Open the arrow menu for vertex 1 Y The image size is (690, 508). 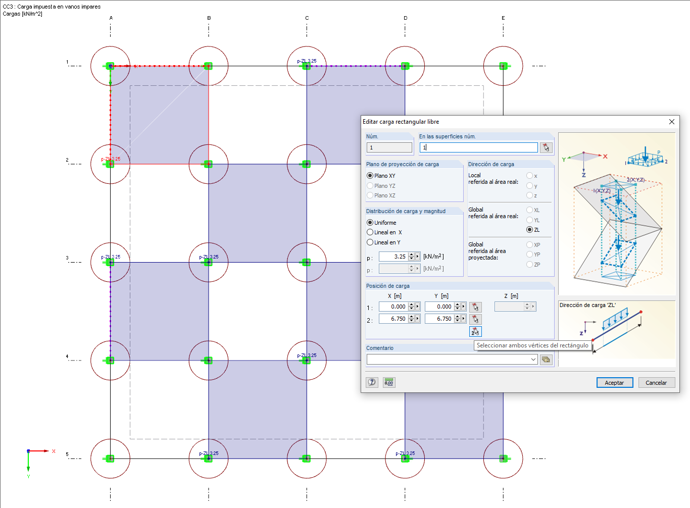(x=464, y=307)
